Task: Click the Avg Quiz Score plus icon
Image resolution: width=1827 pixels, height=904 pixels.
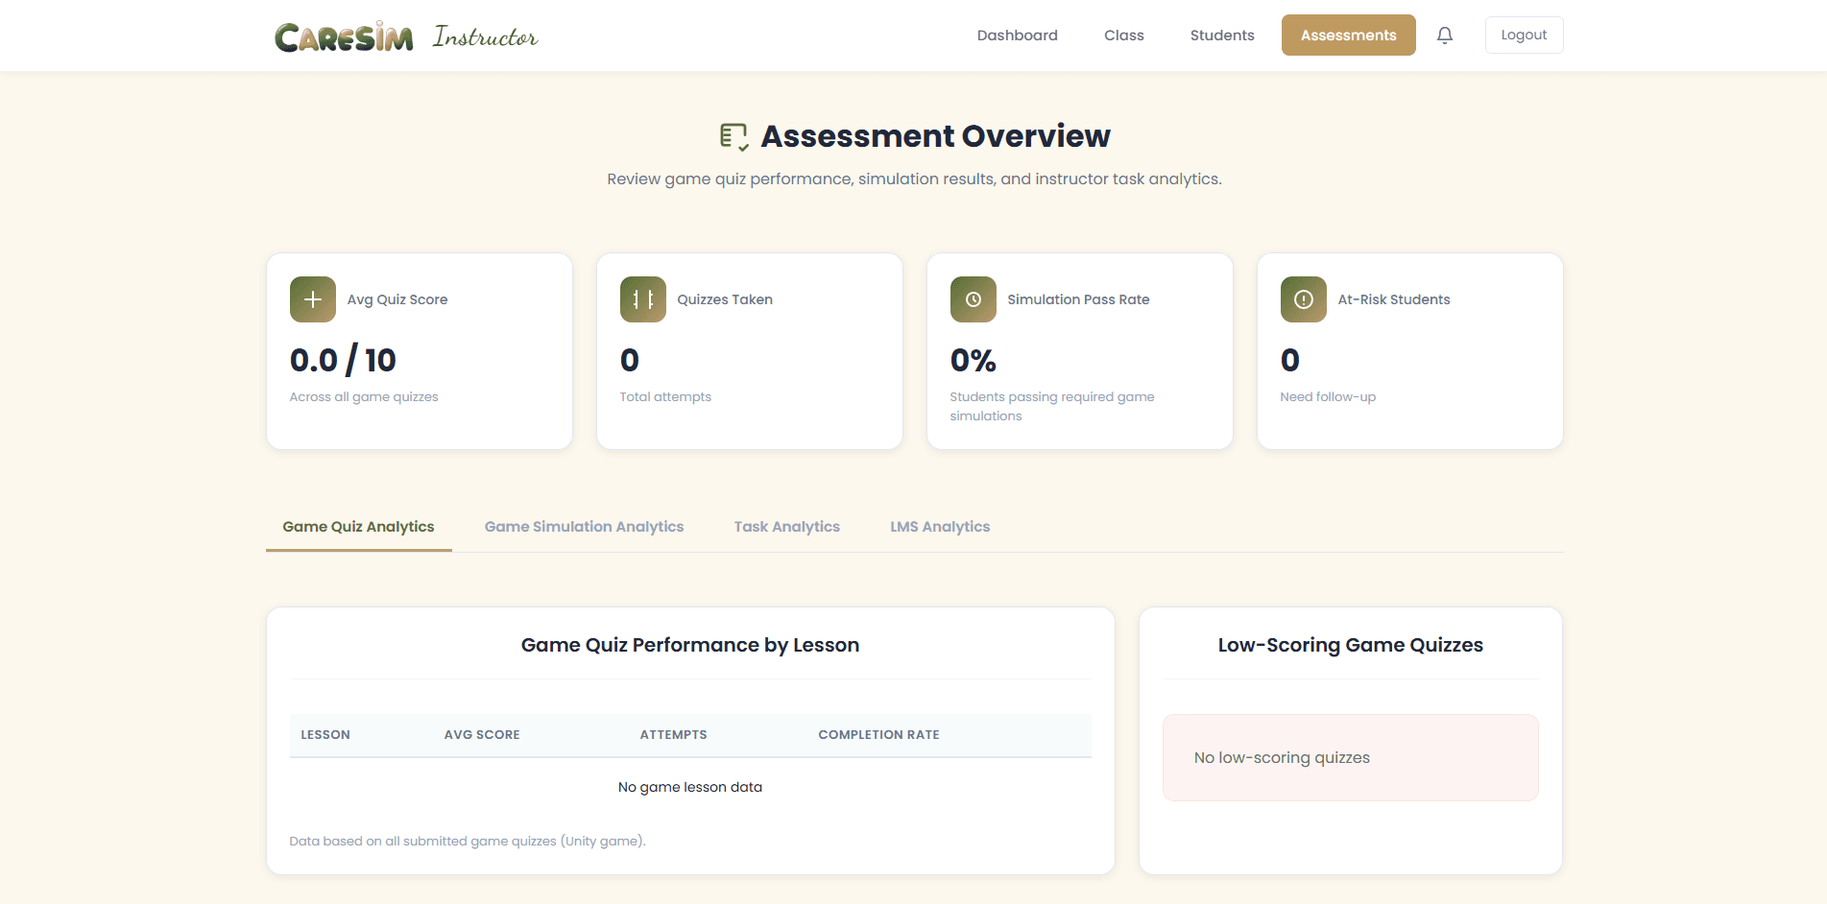Action: click(312, 298)
